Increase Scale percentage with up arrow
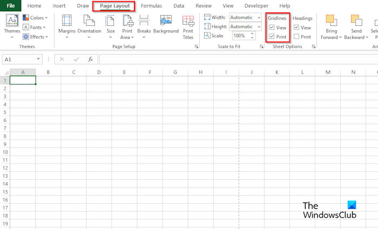The height and width of the screenshot is (229, 378). point(252,33)
